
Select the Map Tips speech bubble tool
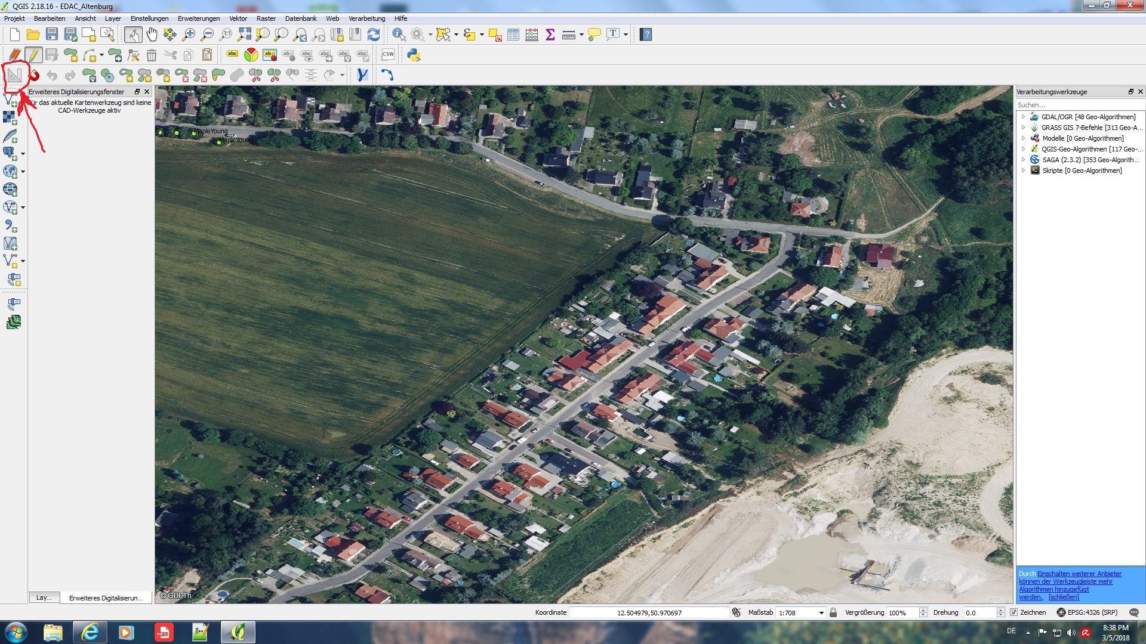pos(594,35)
